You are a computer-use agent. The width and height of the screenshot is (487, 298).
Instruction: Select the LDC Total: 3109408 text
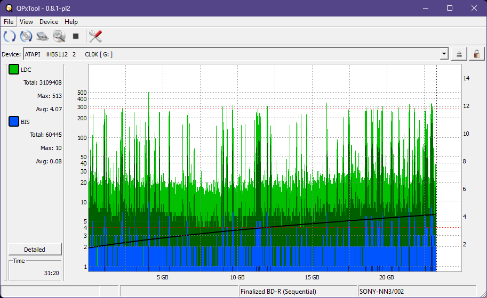click(43, 82)
